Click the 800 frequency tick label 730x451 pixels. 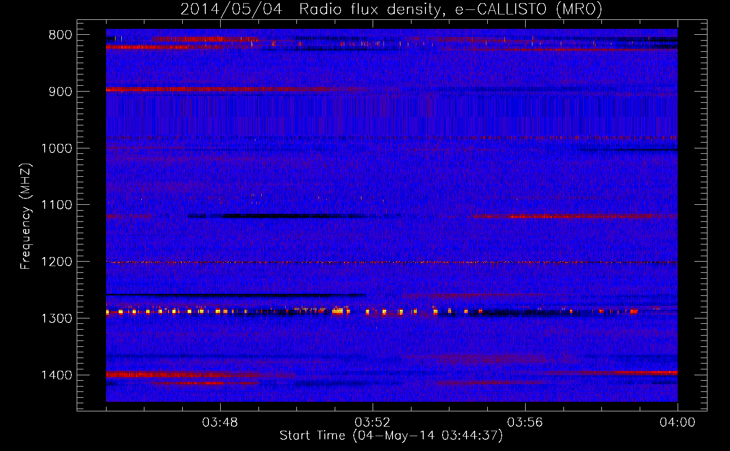click(60, 35)
